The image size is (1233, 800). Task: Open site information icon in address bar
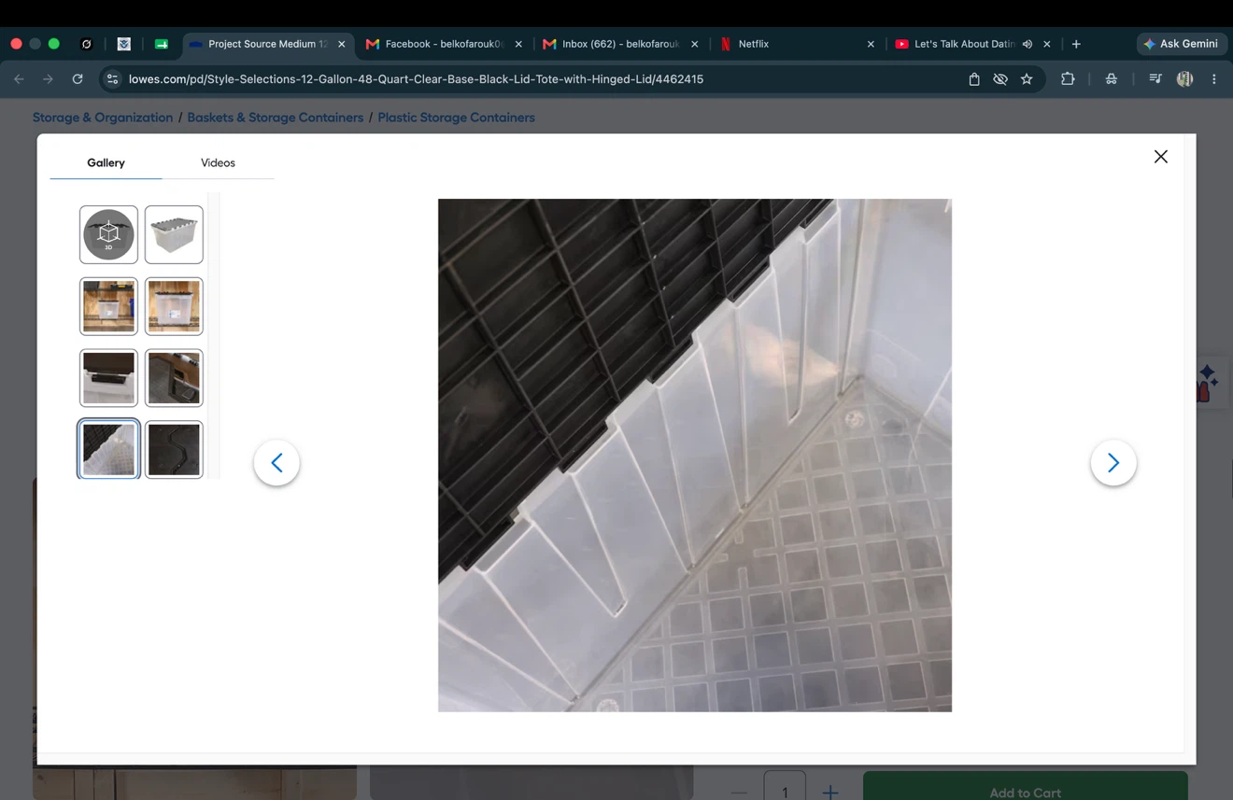[x=112, y=79]
